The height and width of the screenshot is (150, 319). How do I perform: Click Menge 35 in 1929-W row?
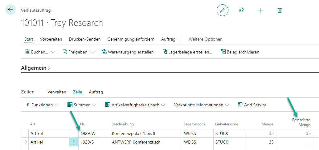(261, 134)
